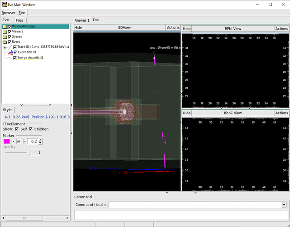Click the small square next to Event title
Viewport: 290px width, 227px height.
click(x=34, y=52)
